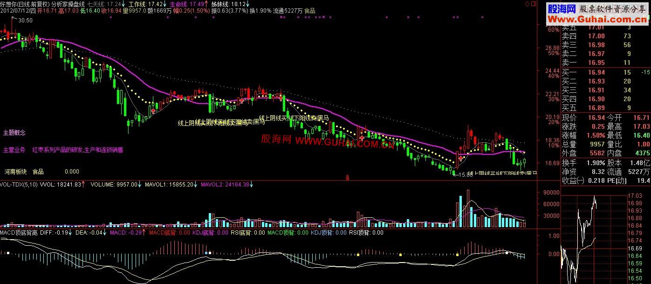Viewport: 651px width, 284px height.
Task: Click the MACD顶底背离 indicator name
Action: click(x=19, y=232)
